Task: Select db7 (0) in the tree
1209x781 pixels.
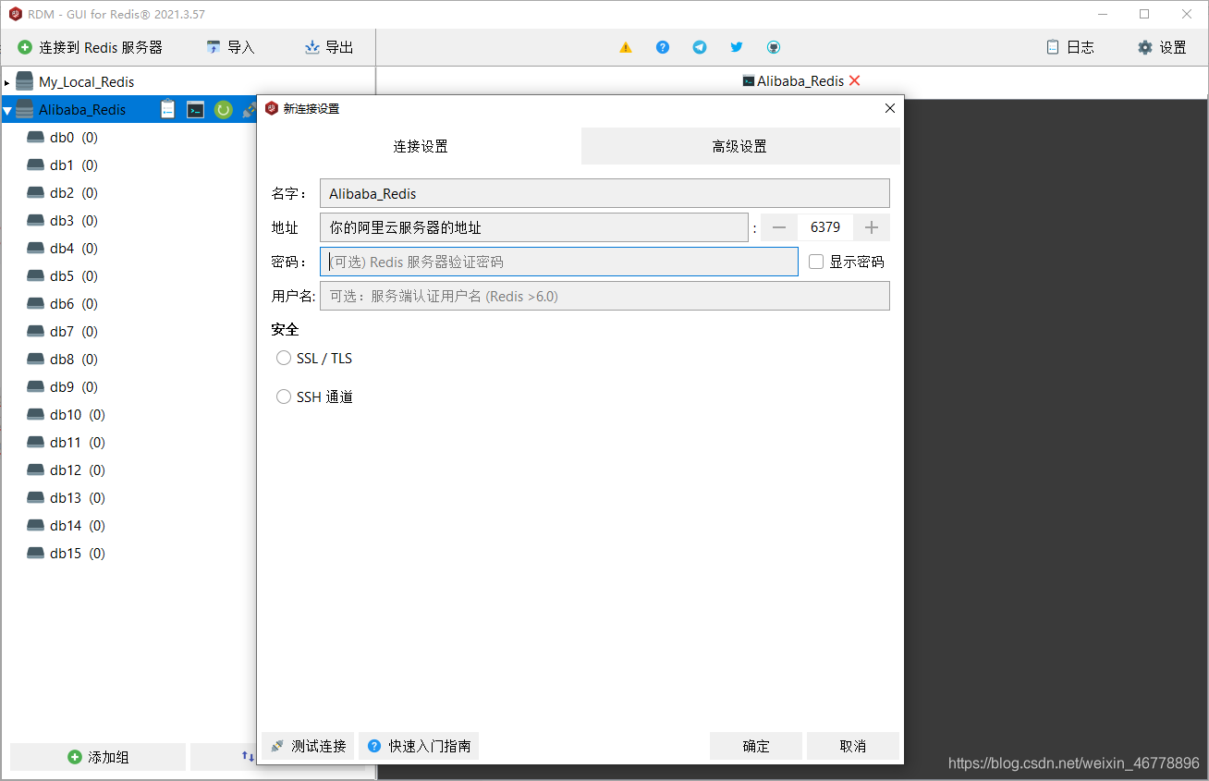Action: pyautogui.click(x=74, y=332)
